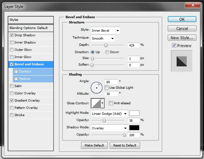
Task: Click the Highlight Opacity slider handle
Action: point(104,120)
